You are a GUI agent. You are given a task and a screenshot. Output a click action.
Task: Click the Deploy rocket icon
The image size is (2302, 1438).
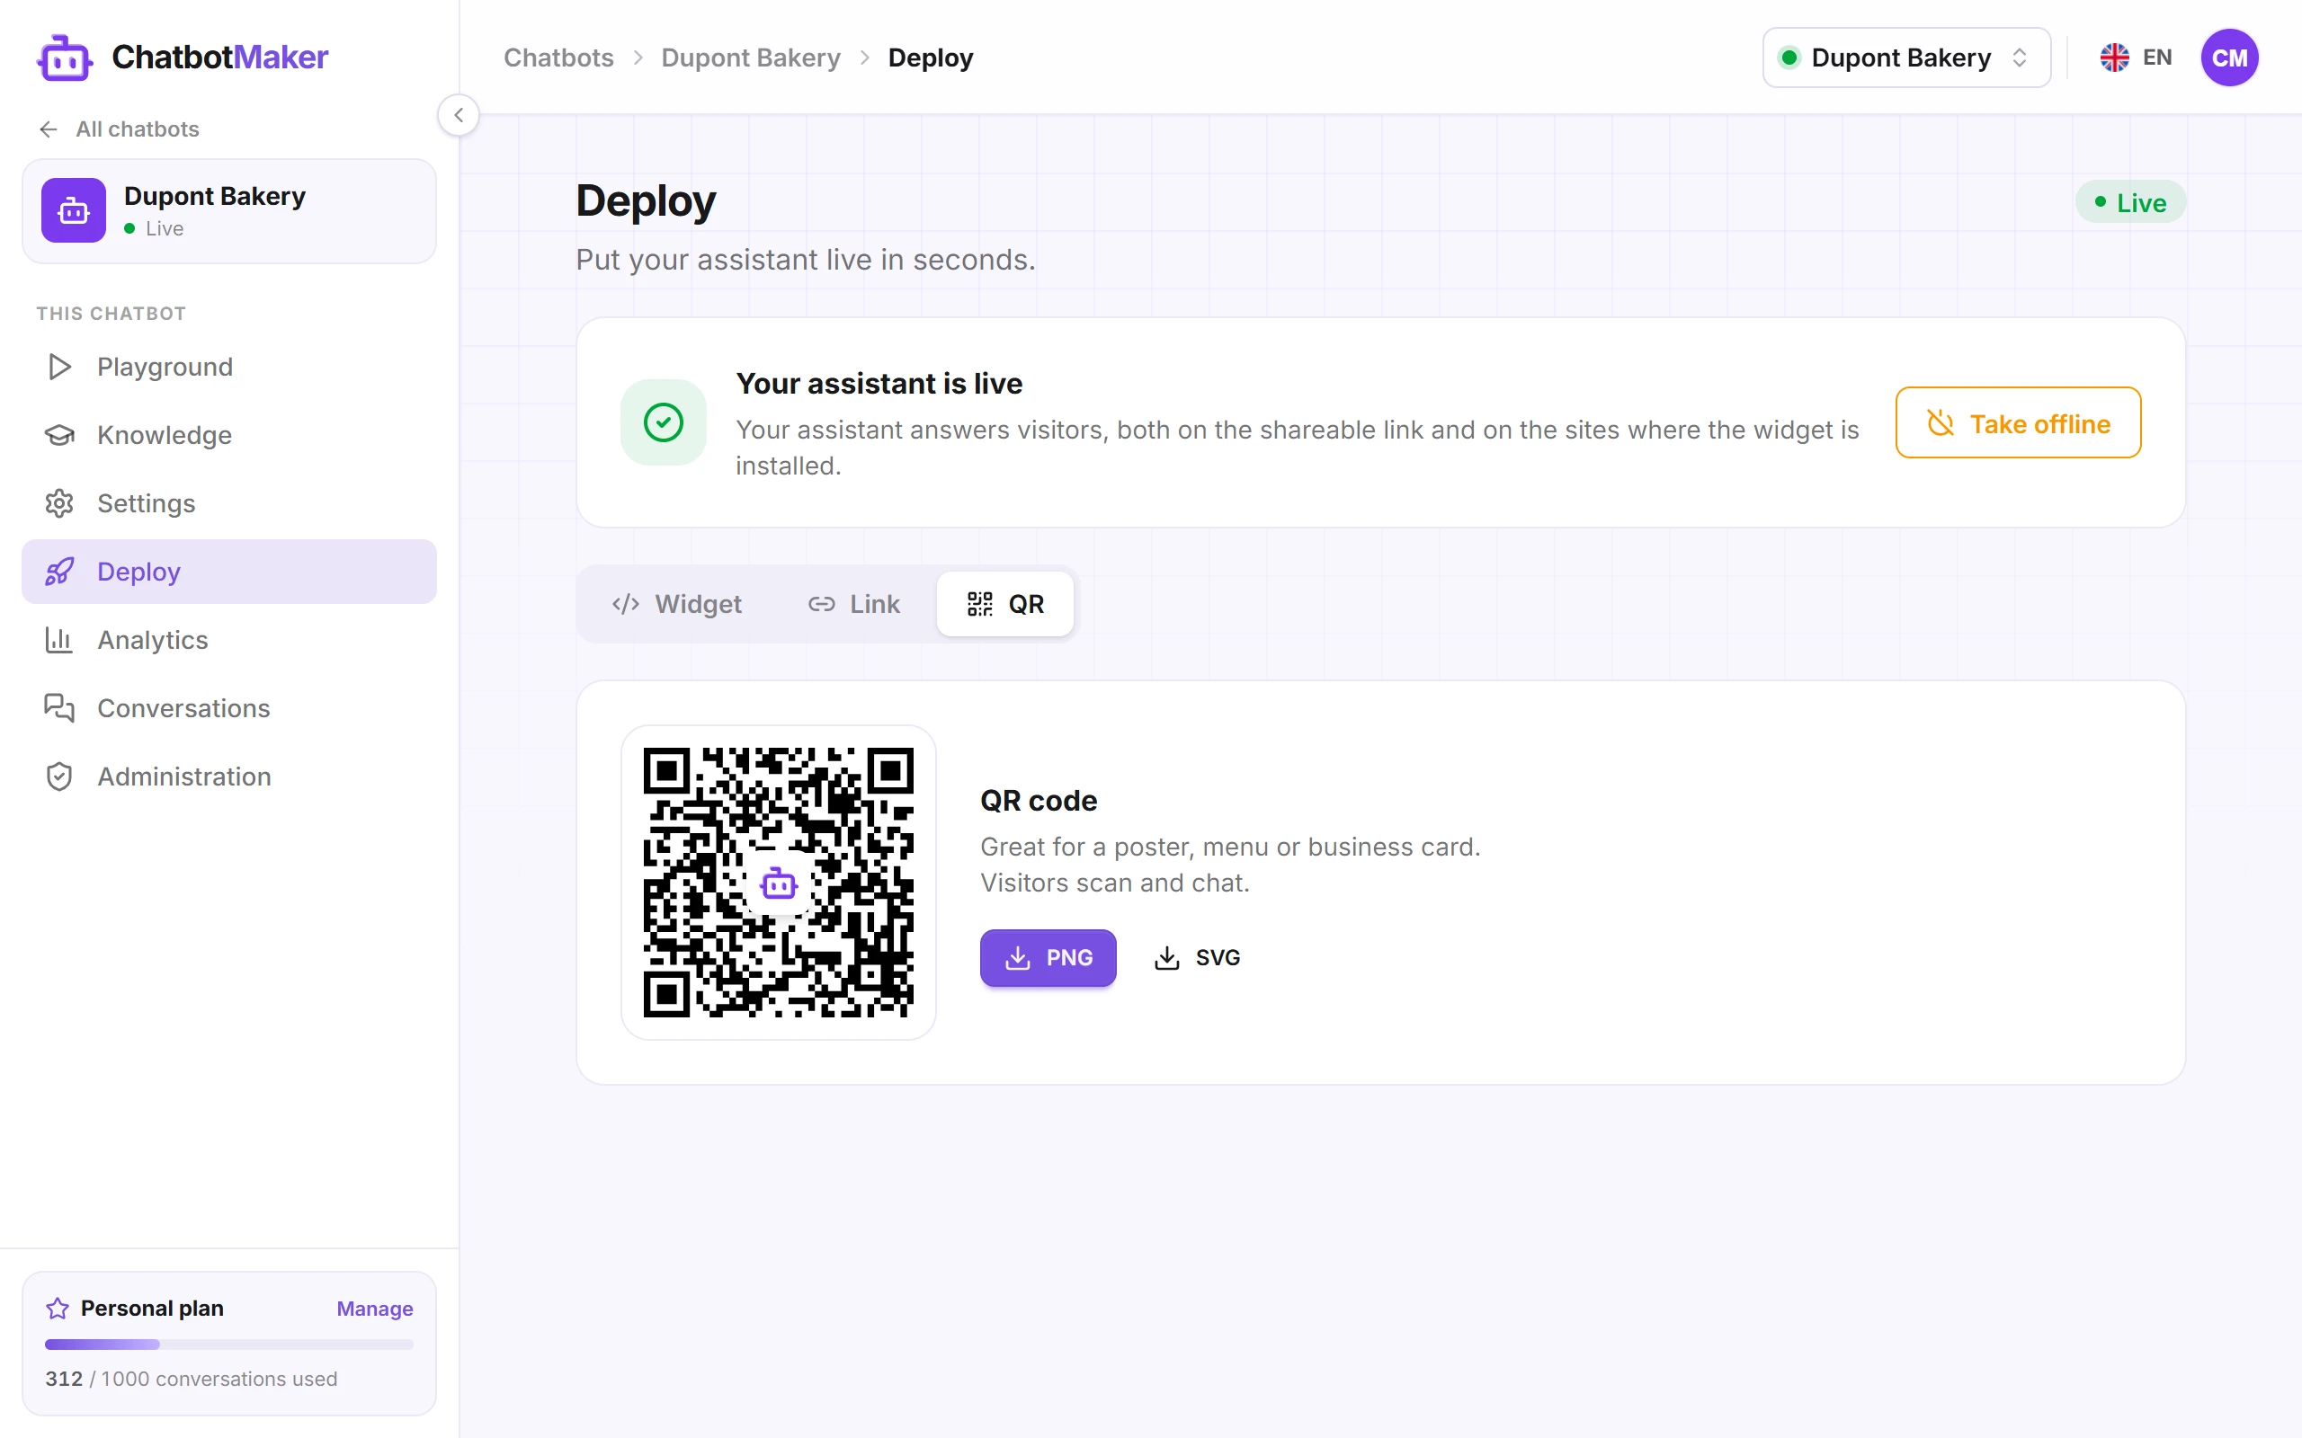pos(59,572)
